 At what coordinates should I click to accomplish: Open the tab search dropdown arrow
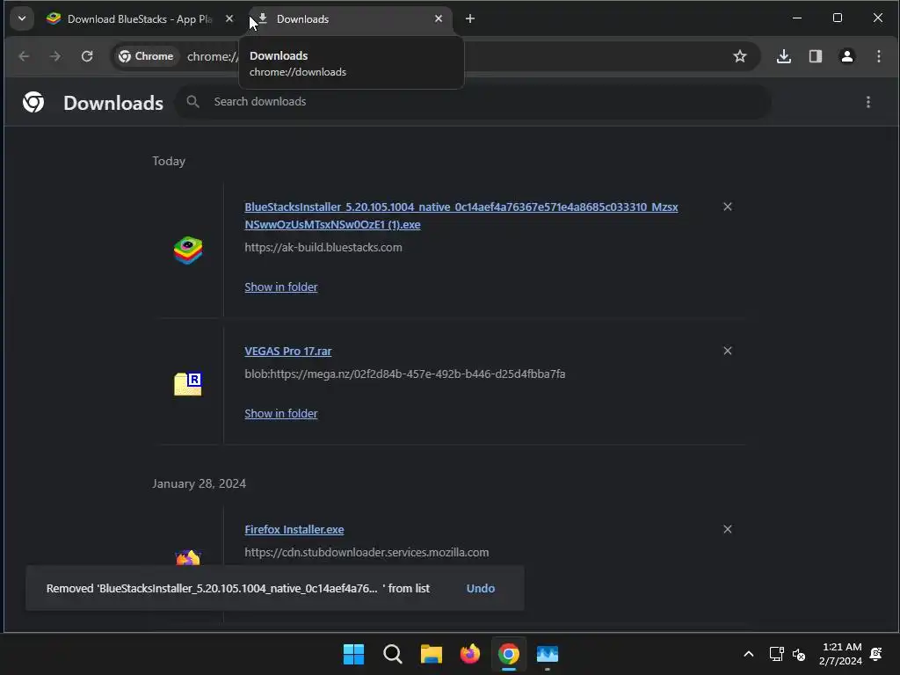tap(22, 18)
